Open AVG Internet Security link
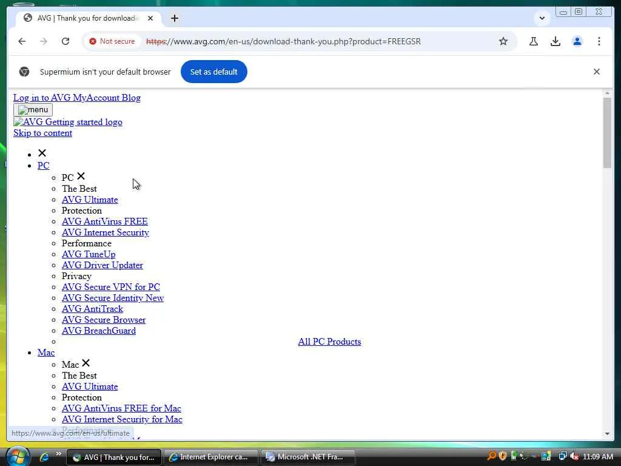Viewport: 621px width, 466px height. 106,232
